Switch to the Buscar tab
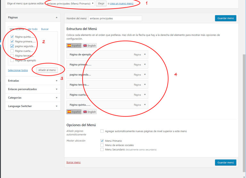Screen dimensions: 246x178 (x=45, y=29)
